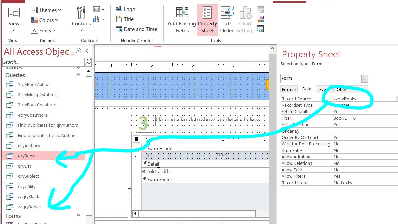Collapse the navigation pane with the chevron
The image size is (398, 224).
pos(87,51)
